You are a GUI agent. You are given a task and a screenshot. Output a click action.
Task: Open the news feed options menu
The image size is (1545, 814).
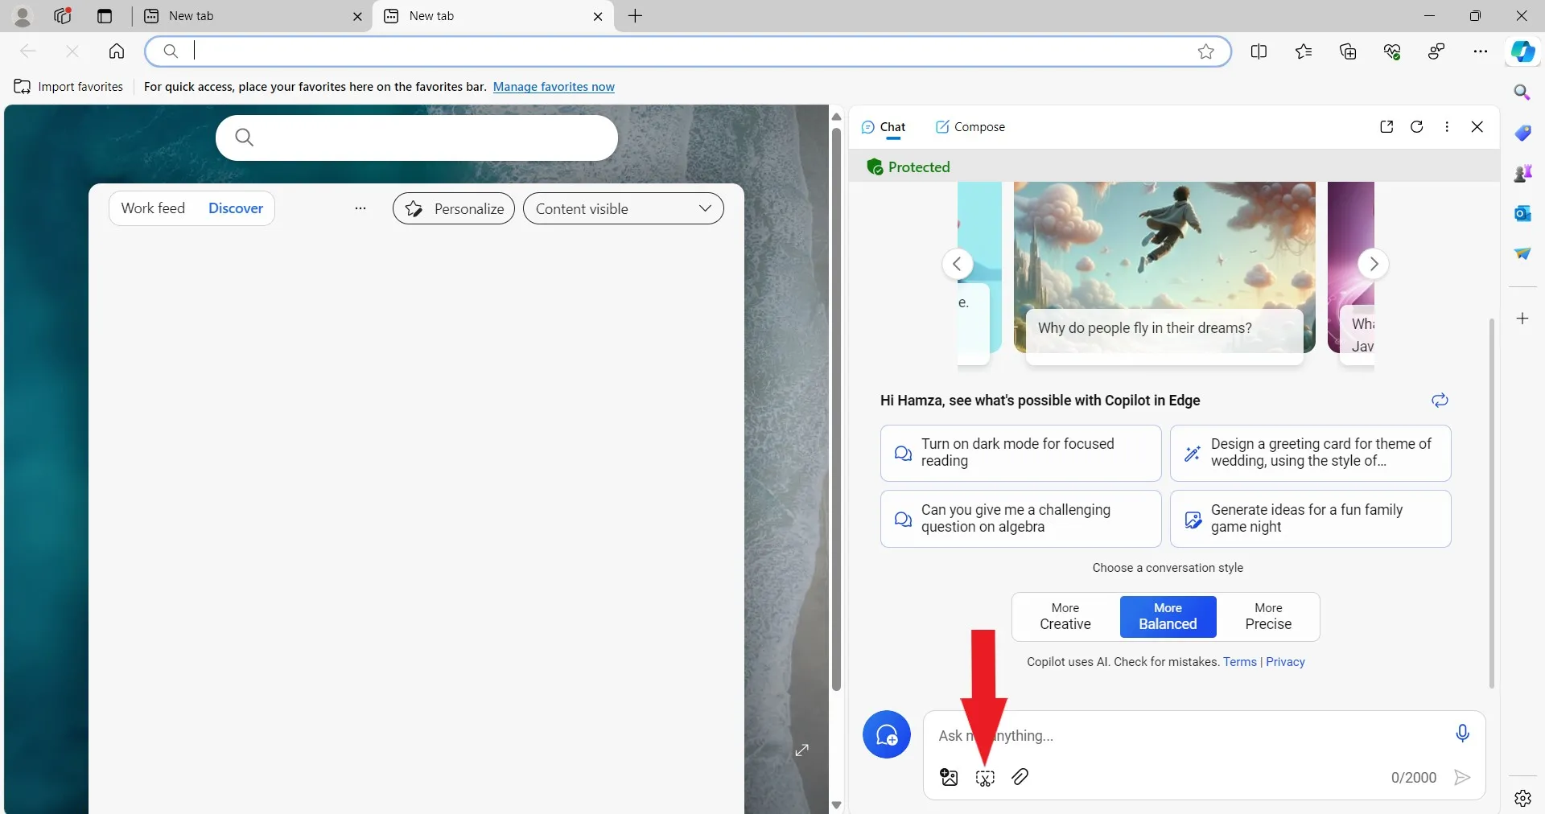(360, 208)
